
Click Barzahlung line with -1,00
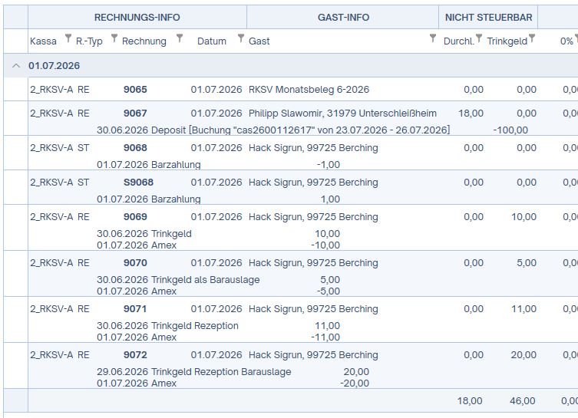218,165
